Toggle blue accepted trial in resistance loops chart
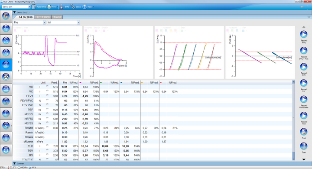Viewport: 312px width, 169px height. (166, 31)
